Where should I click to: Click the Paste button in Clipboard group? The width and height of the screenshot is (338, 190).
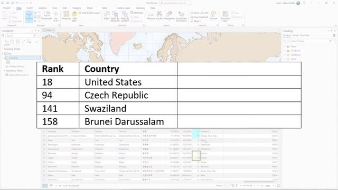pyautogui.click(x=5, y=16)
